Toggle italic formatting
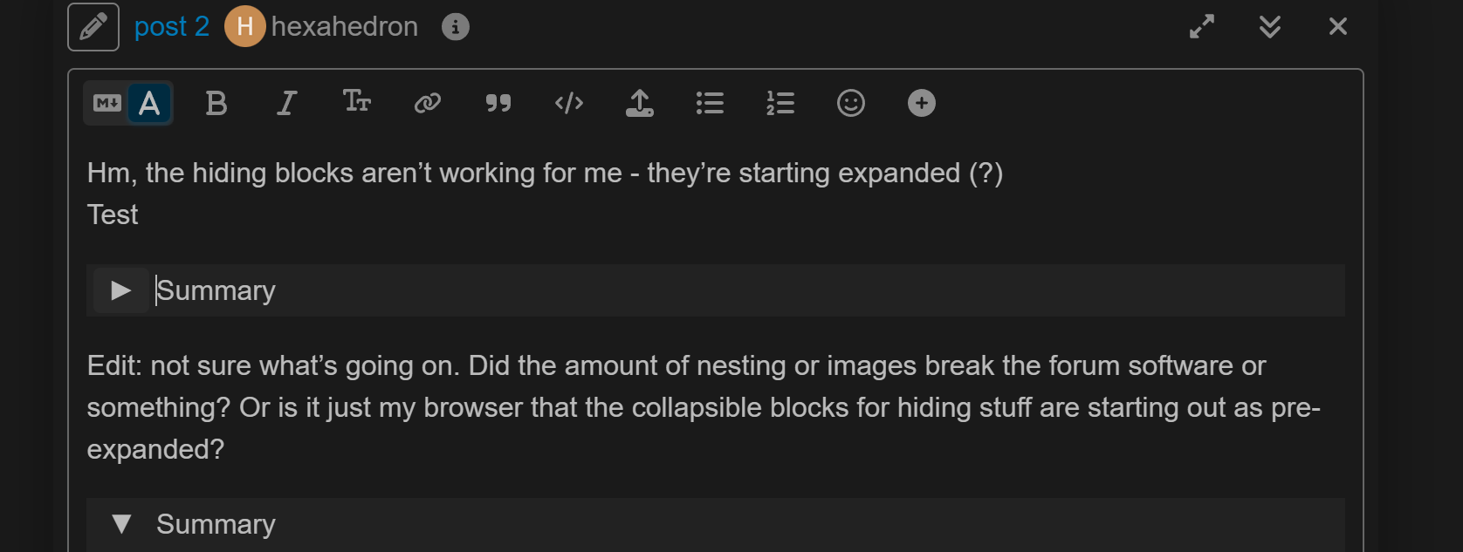This screenshot has height=552, width=1463. pyautogui.click(x=286, y=103)
